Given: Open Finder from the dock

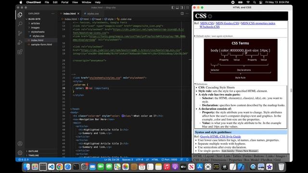Looking at the screenshot, I should [x=26, y=167].
